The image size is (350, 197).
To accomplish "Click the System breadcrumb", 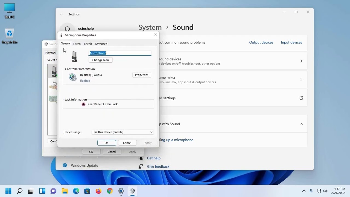I will (x=150, y=27).
